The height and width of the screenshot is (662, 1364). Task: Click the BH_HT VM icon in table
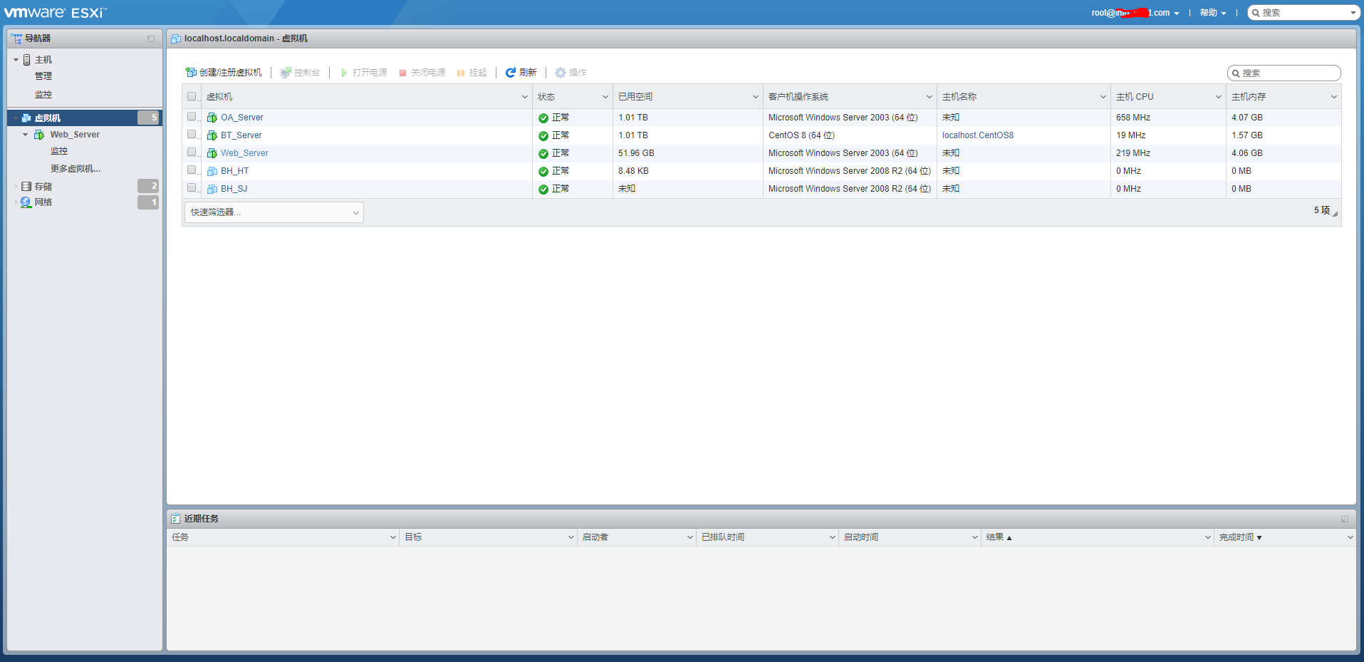coord(212,171)
